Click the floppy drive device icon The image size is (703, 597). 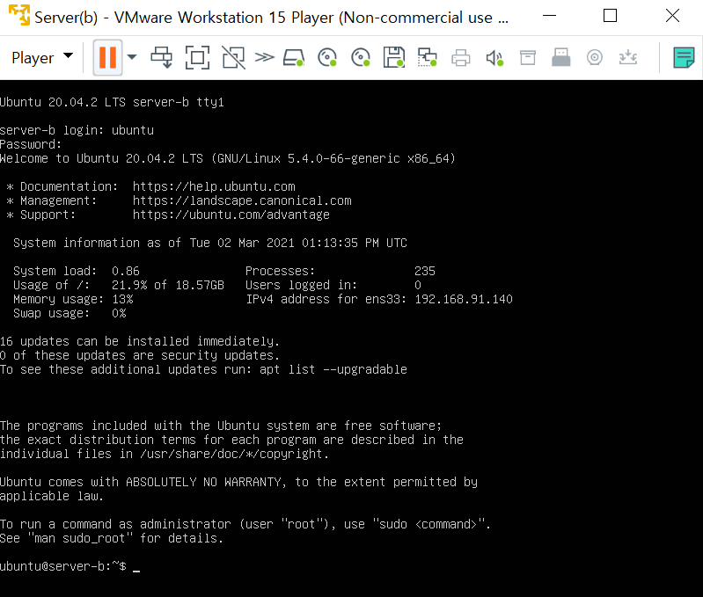pos(394,57)
